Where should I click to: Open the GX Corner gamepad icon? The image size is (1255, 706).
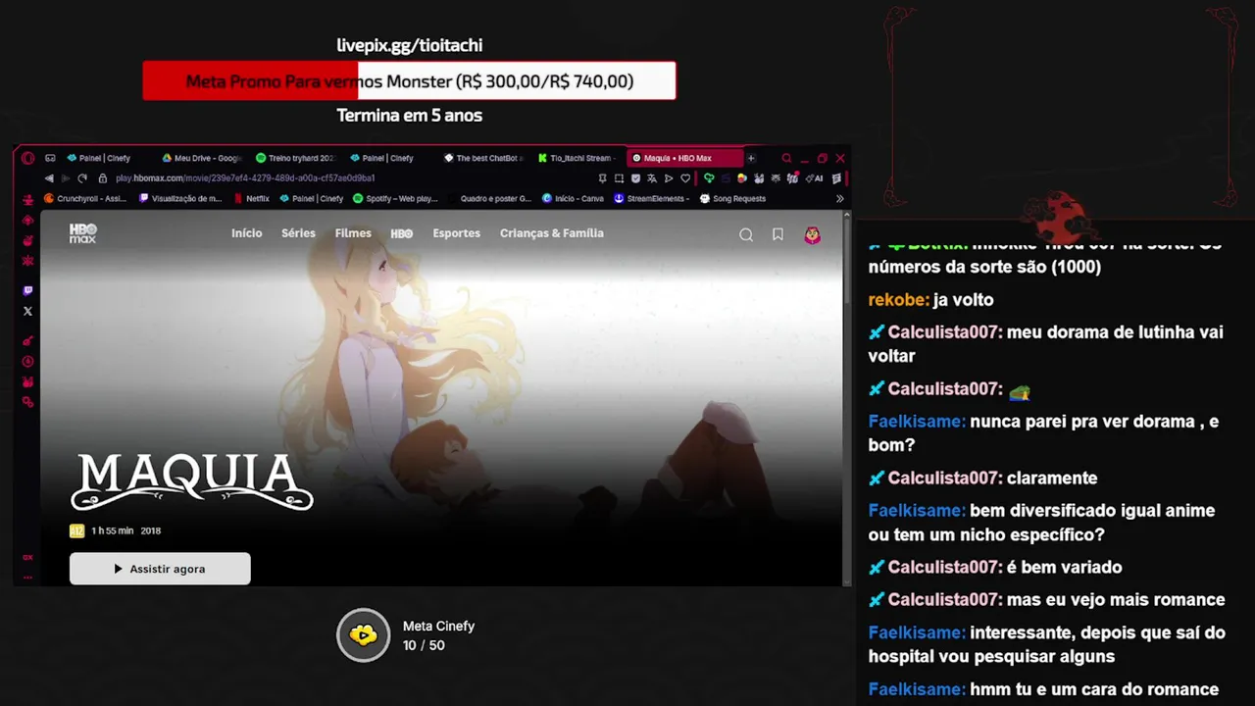pyautogui.click(x=50, y=158)
